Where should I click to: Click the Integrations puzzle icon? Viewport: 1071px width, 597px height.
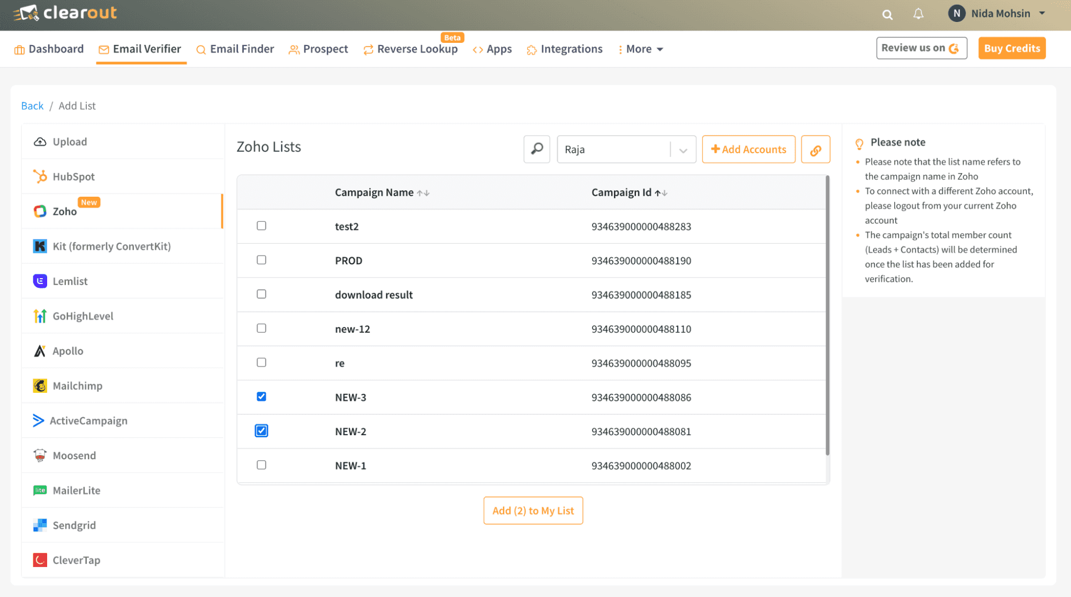coord(531,49)
